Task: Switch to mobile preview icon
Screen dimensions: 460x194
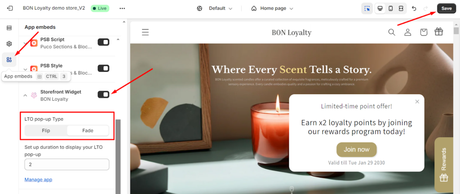Action: [x=390, y=9]
